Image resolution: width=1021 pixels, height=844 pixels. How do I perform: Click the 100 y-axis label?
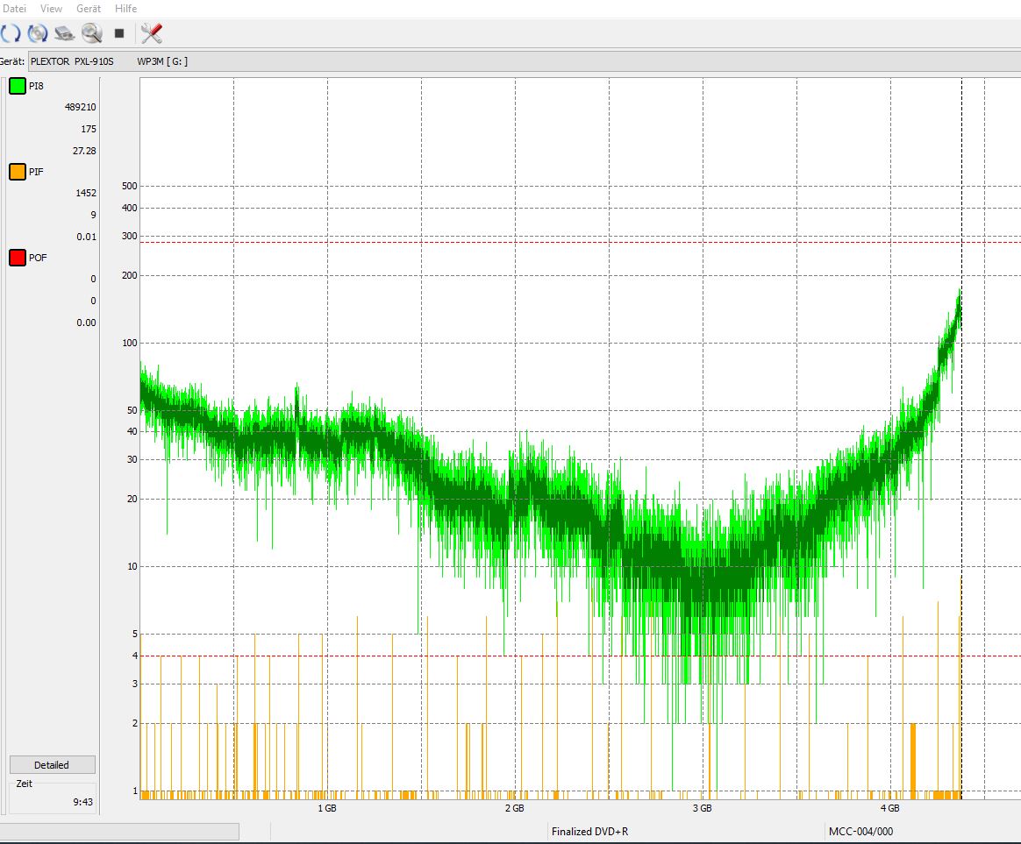pos(130,343)
